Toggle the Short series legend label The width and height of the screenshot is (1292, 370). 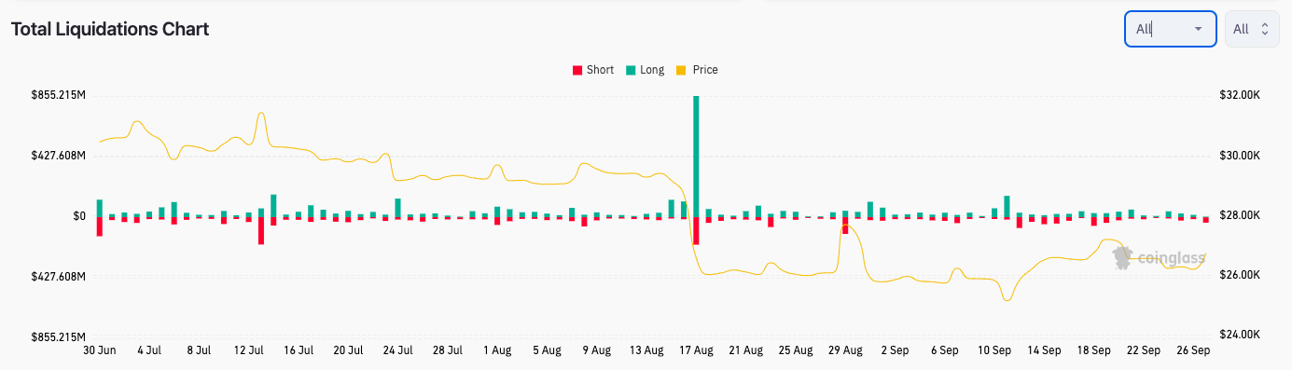[x=600, y=70]
